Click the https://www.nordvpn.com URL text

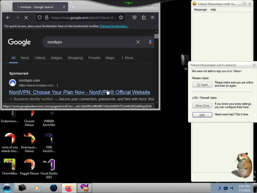36,85
